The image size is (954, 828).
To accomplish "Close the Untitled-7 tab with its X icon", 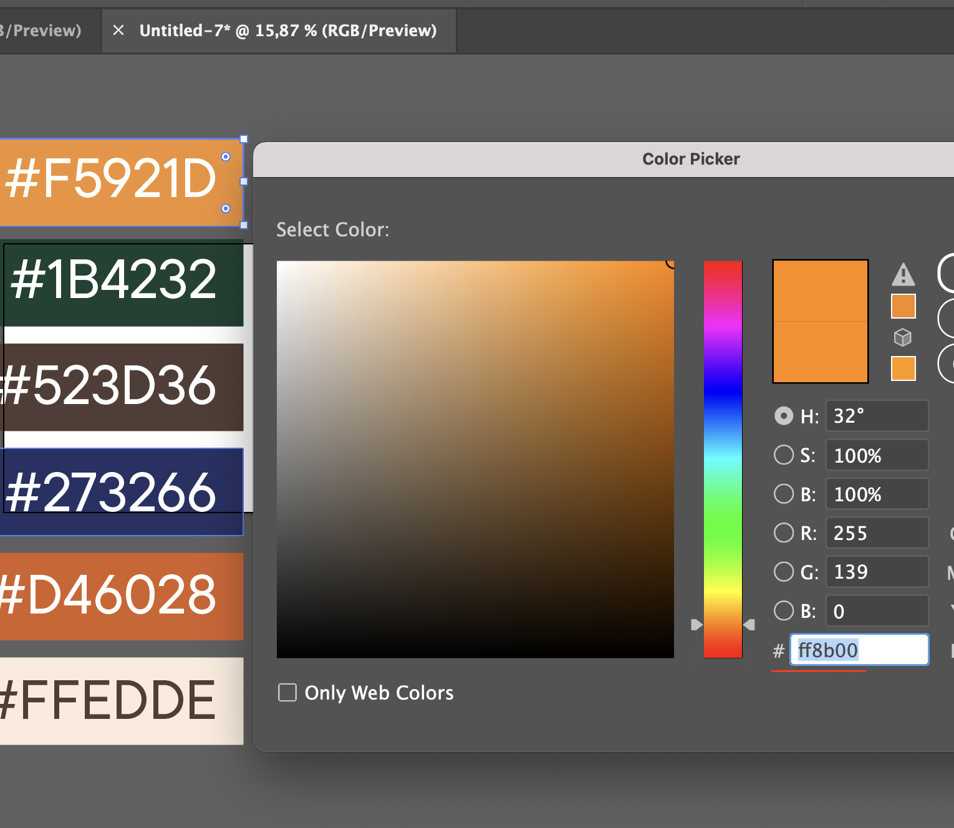I will point(118,30).
